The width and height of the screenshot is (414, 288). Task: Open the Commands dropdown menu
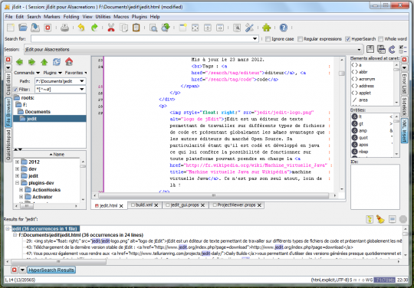27,73
